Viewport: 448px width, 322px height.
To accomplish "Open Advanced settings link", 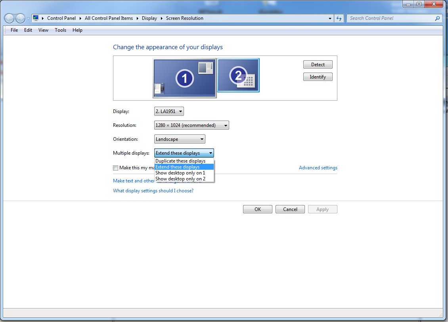I will 318,168.
